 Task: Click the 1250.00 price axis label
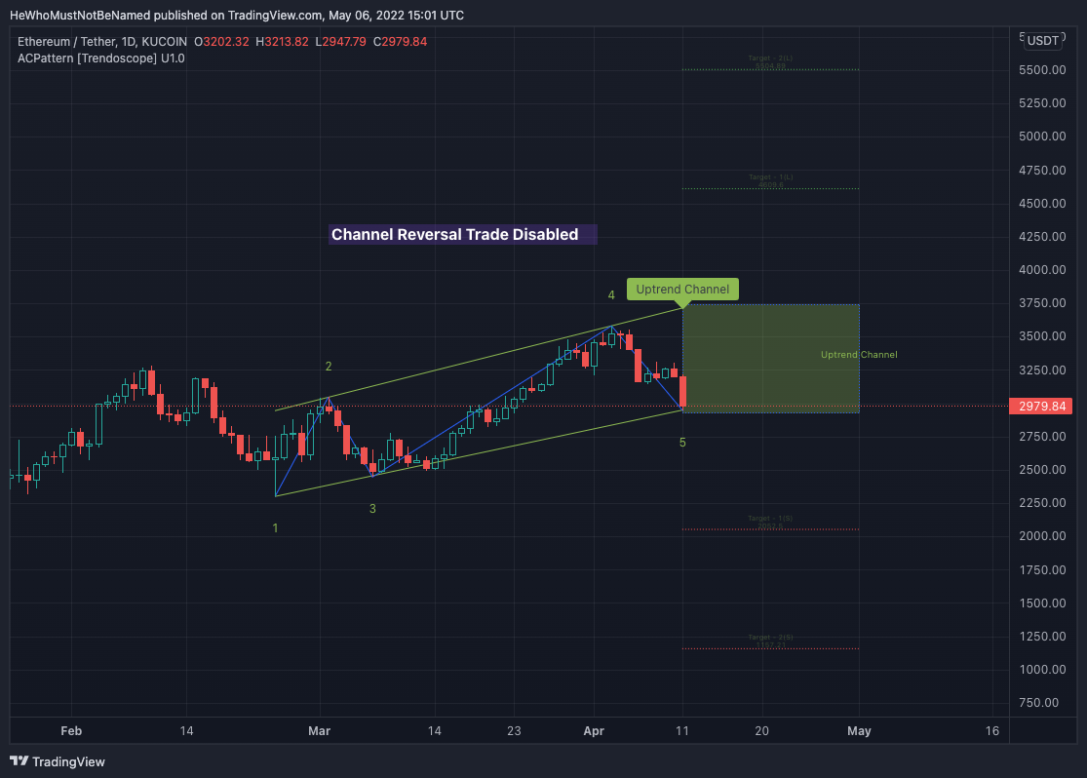pos(1042,637)
